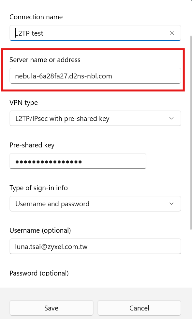This screenshot has width=192, height=319.
Task: Click the VPN type label
Action: (x=23, y=103)
